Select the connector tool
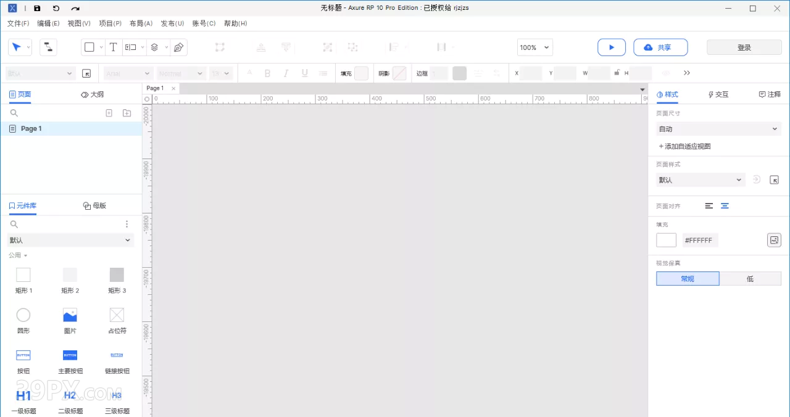This screenshot has width=790, height=417. (x=48, y=47)
